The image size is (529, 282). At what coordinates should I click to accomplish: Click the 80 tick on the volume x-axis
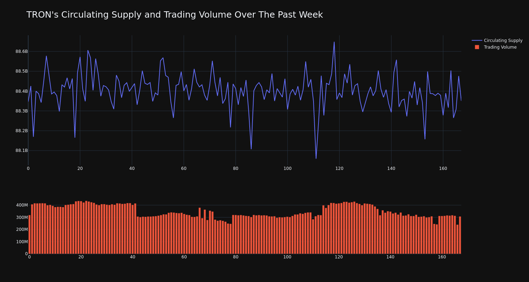[x=236, y=257]
